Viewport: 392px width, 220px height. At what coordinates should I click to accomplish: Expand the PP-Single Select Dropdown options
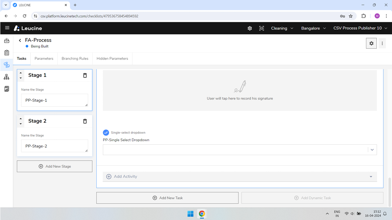(372, 150)
